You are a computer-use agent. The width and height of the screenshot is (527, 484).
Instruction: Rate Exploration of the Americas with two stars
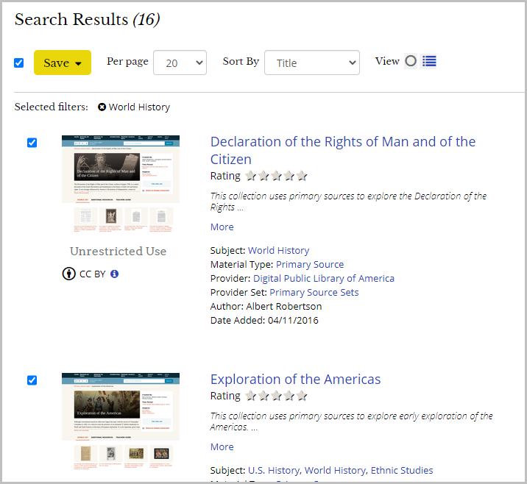point(263,396)
